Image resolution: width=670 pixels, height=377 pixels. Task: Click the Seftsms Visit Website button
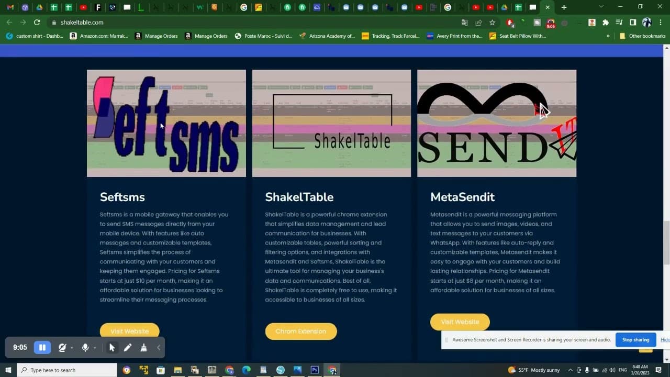129,331
